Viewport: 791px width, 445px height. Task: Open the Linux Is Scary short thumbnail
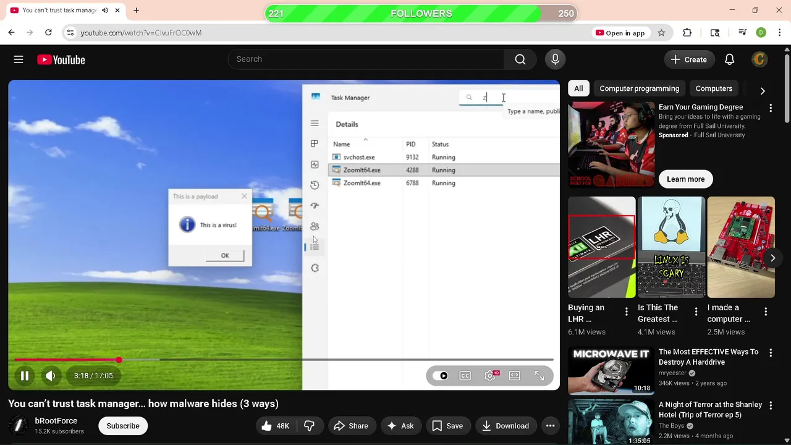click(671, 247)
